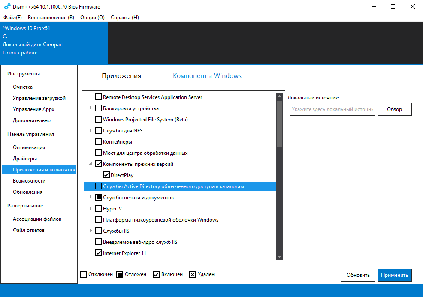Screen dimensions: 423x297
Task: Open the Файл(F) menu
Action: tap(13, 18)
